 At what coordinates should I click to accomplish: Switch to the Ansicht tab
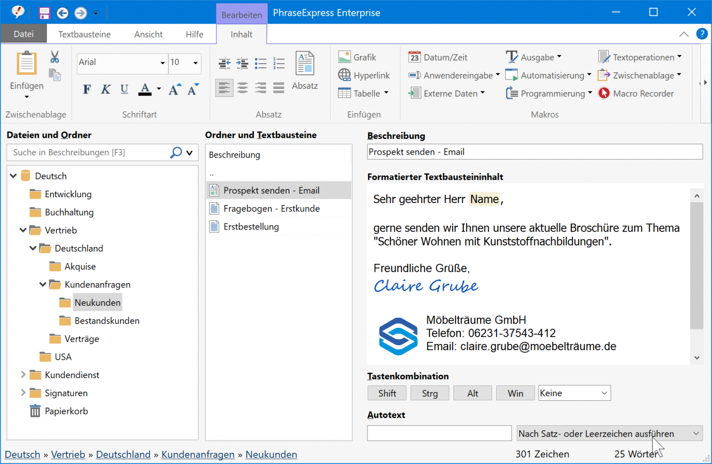148,34
